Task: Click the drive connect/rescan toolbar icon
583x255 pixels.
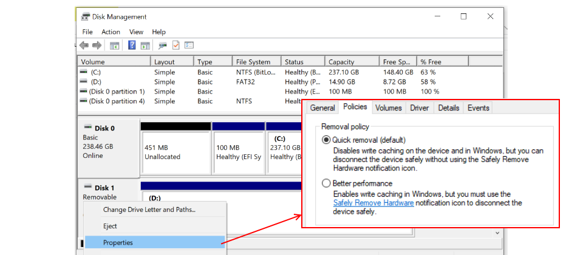Action: (x=162, y=46)
